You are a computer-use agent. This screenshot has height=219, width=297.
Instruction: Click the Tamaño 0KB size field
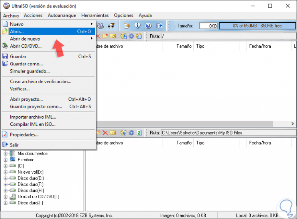[208, 26]
